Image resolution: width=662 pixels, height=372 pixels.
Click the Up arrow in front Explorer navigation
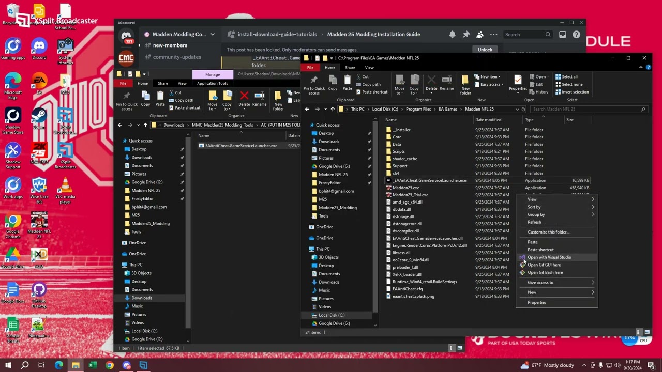point(333,109)
